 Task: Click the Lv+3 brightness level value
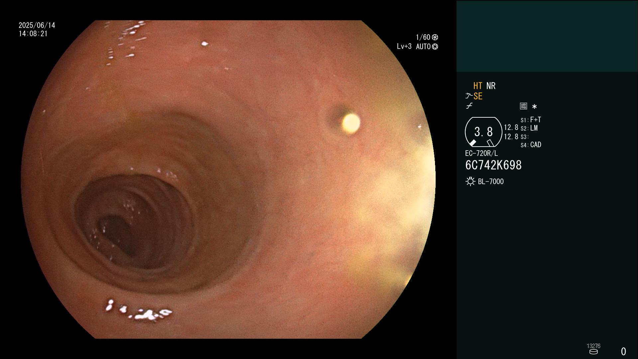click(x=404, y=47)
